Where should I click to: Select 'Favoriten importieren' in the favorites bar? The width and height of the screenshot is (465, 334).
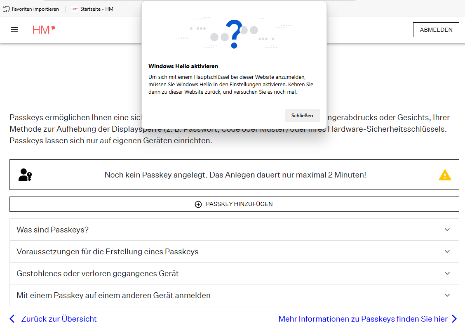35,9
